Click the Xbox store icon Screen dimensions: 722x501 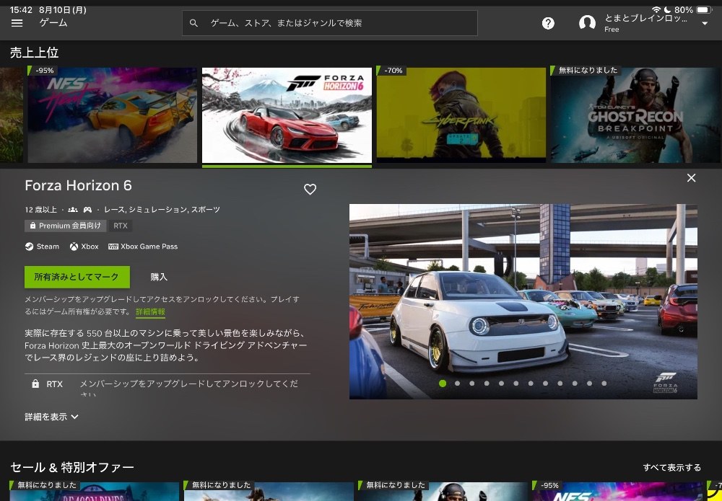tap(74, 247)
